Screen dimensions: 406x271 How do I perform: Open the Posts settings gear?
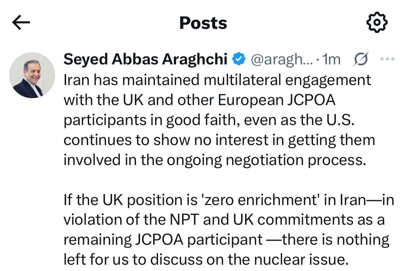(x=376, y=23)
